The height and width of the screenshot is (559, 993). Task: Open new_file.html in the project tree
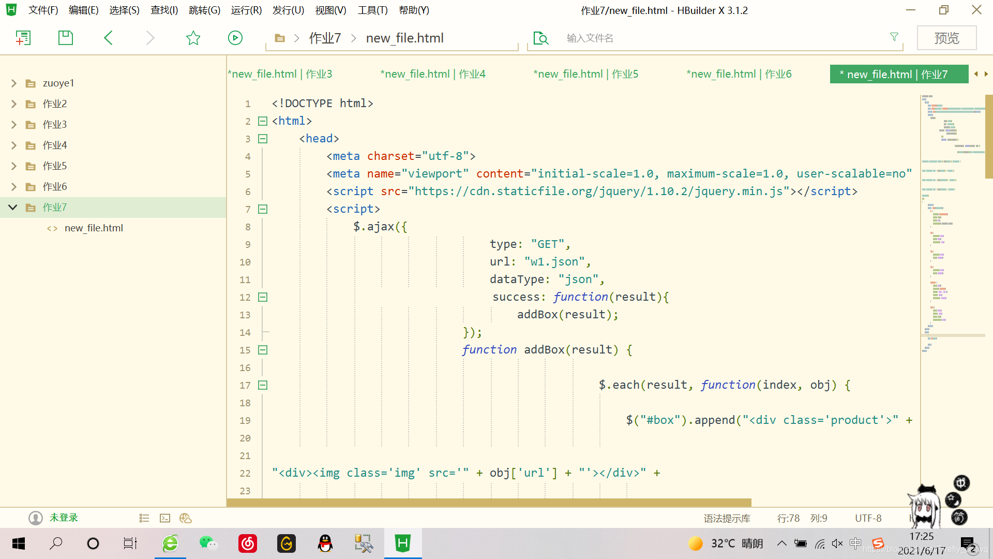point(94,228)
